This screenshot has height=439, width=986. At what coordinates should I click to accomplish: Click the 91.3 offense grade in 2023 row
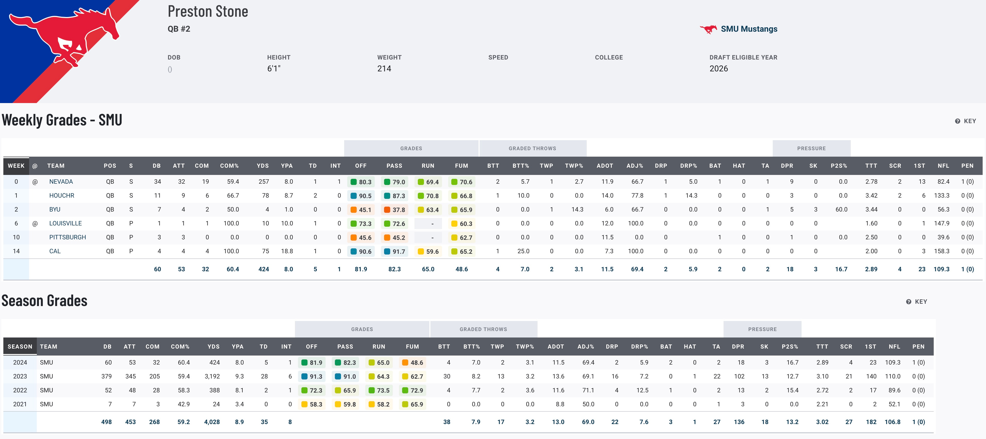pyautogui.click(x=312, y=376)
